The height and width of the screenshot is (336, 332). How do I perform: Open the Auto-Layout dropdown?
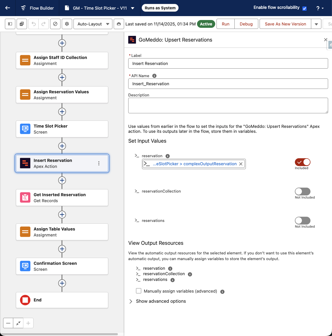tap(93, 24)
